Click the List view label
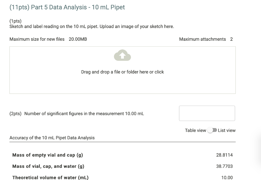261x180 pixels. pos(227,130)
